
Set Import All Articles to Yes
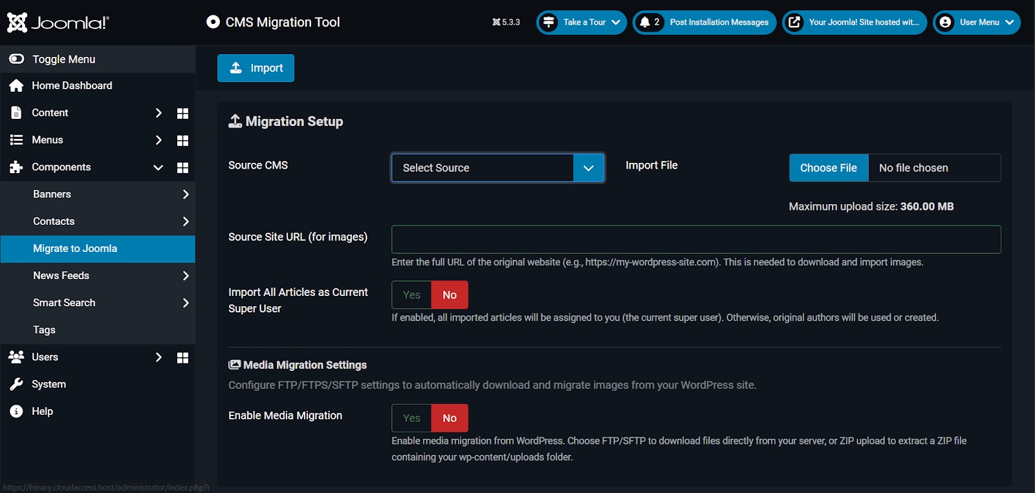point(411,295)
